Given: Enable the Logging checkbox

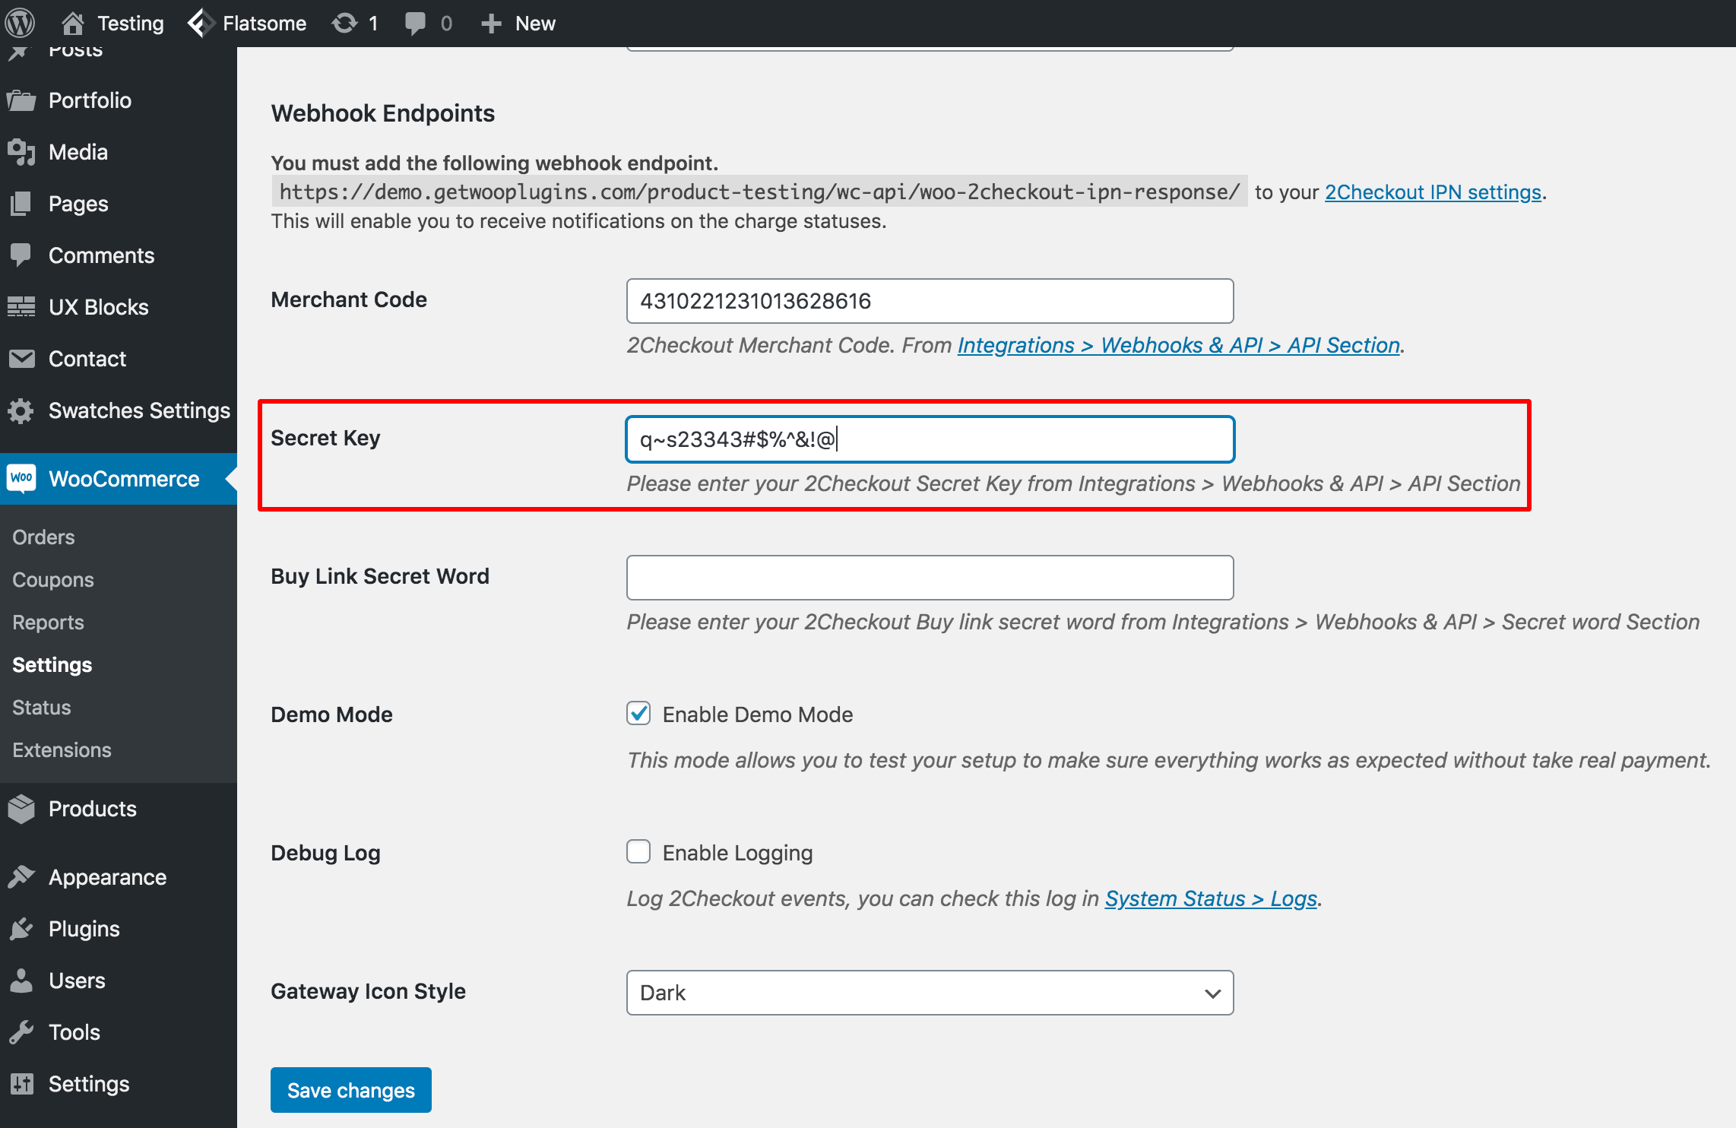Looking at the screenshot, I should pos(638,852).
